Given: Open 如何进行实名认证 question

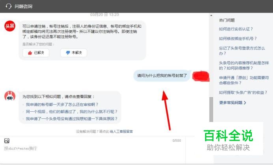Looking at the screenshot, I should pyautogui.click(x=236, y=29).
